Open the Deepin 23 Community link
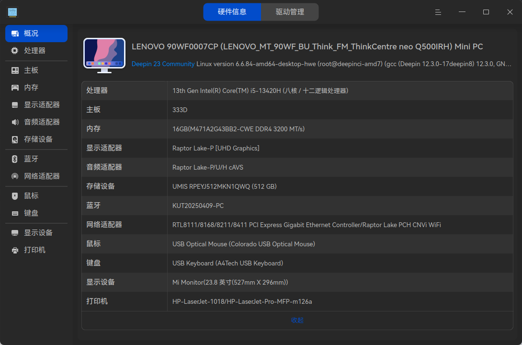The height and width of the screenshot is (345, 522). click(163, 64)
